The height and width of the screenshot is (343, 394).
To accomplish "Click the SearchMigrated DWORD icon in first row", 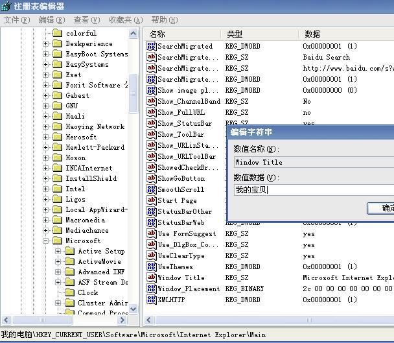I will 152,46.
